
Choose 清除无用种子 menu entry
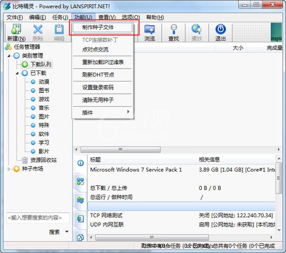(102, 100)
